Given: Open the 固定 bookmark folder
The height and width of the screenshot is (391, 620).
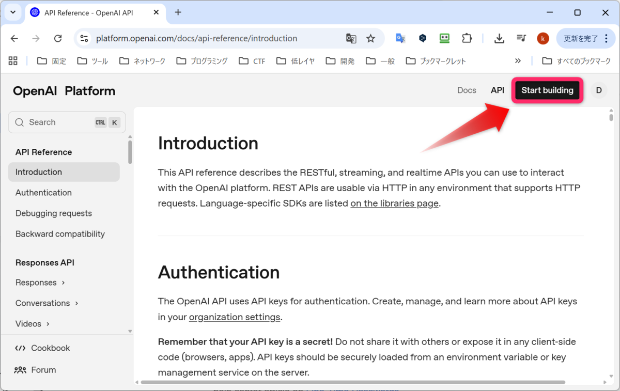Looking at the screenshot, I should 52,61.
